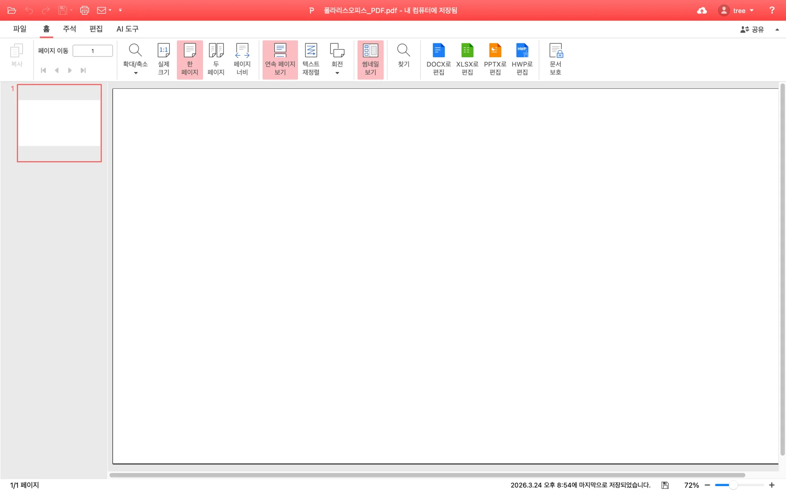Click the print icon in title bar
Image resolution: width=786 pixels, height=491 pixels.
pos(84,10)
